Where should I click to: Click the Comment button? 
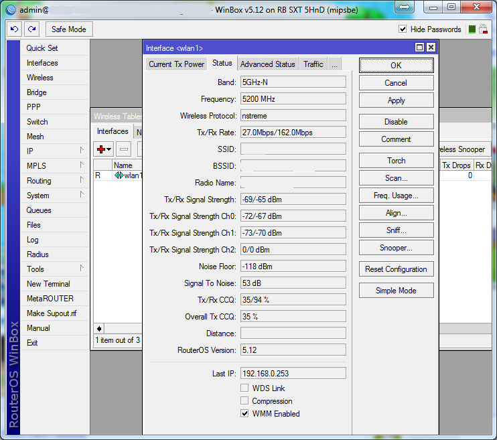pyautogui.click(x=397, y=139)
